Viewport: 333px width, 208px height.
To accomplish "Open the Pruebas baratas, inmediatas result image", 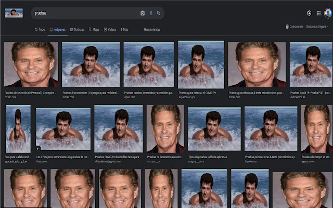I will point(149,64).
